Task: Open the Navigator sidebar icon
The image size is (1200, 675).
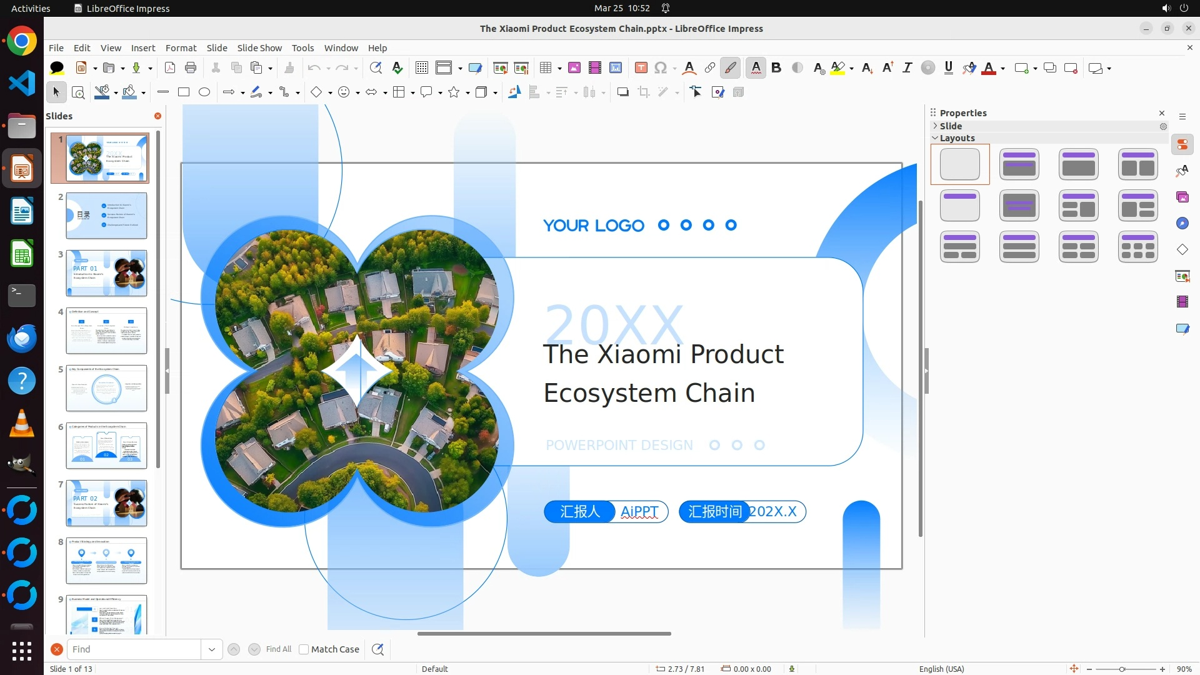Action: pyautogui.click(x=1182, y=224)
